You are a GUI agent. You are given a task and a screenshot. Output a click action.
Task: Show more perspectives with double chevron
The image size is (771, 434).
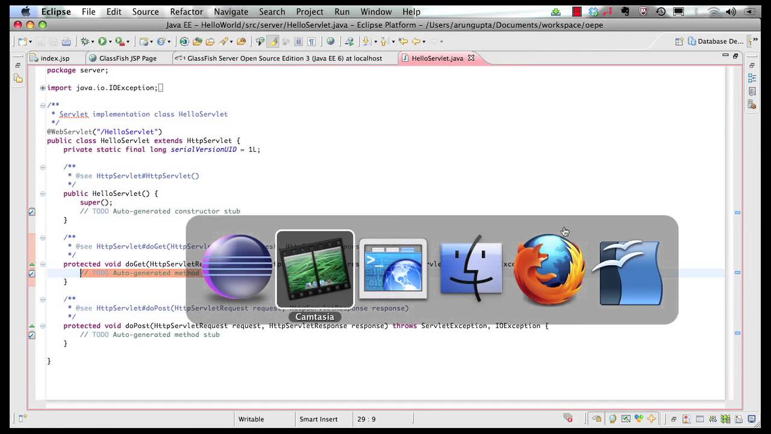755,39
